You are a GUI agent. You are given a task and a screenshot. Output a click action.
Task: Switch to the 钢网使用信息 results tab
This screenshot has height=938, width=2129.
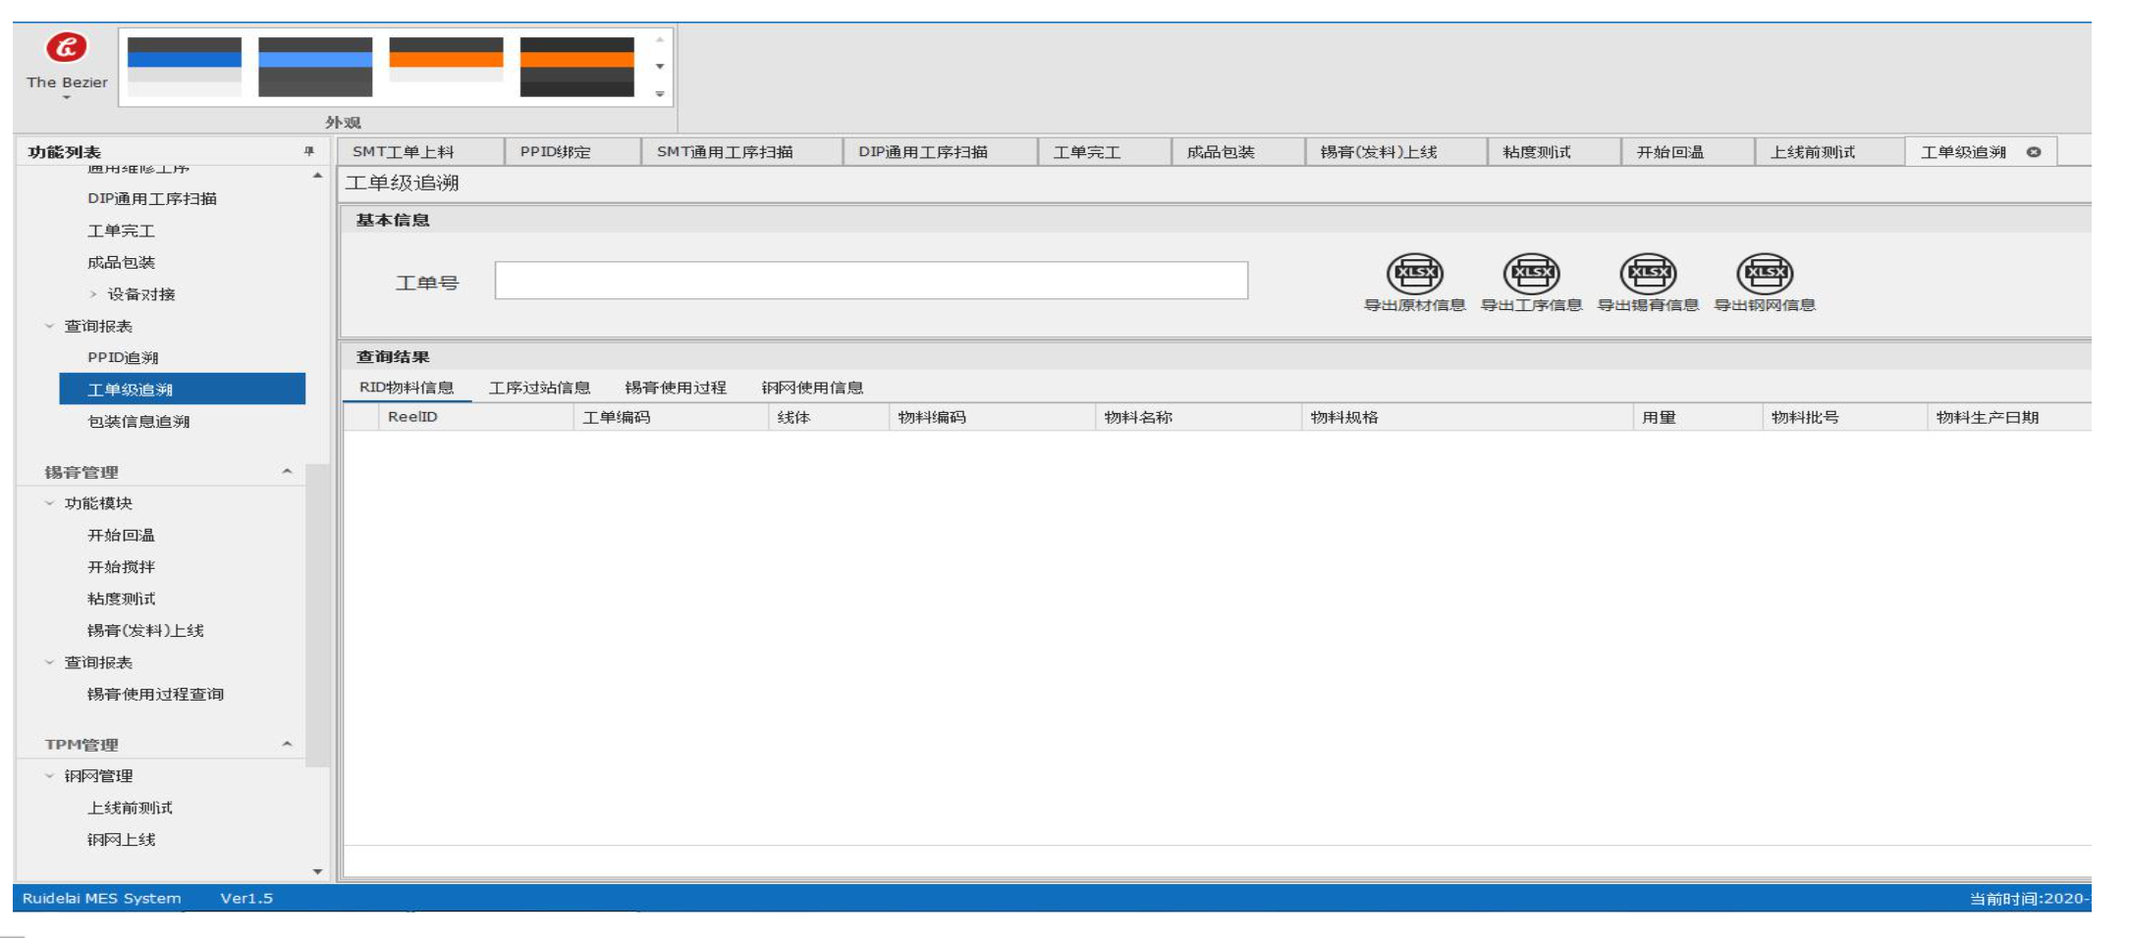tap(812, 388)
